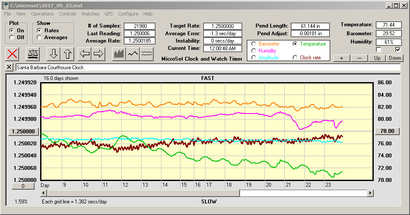Open the Controls menu
This screenshot has height=215, width=410.
(67, 14)
